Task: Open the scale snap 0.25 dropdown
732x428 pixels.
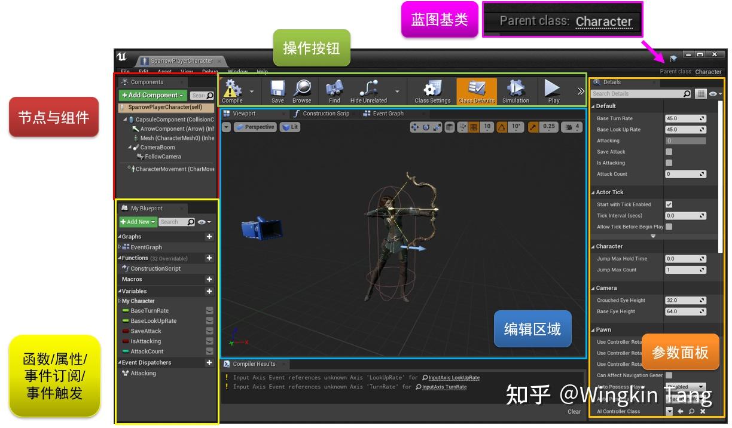Action: pyautogui.click(x=548, y=127)
